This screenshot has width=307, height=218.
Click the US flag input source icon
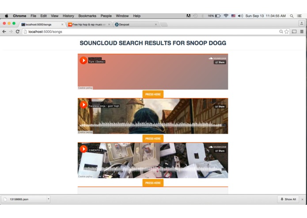click(x=233, y=16)
